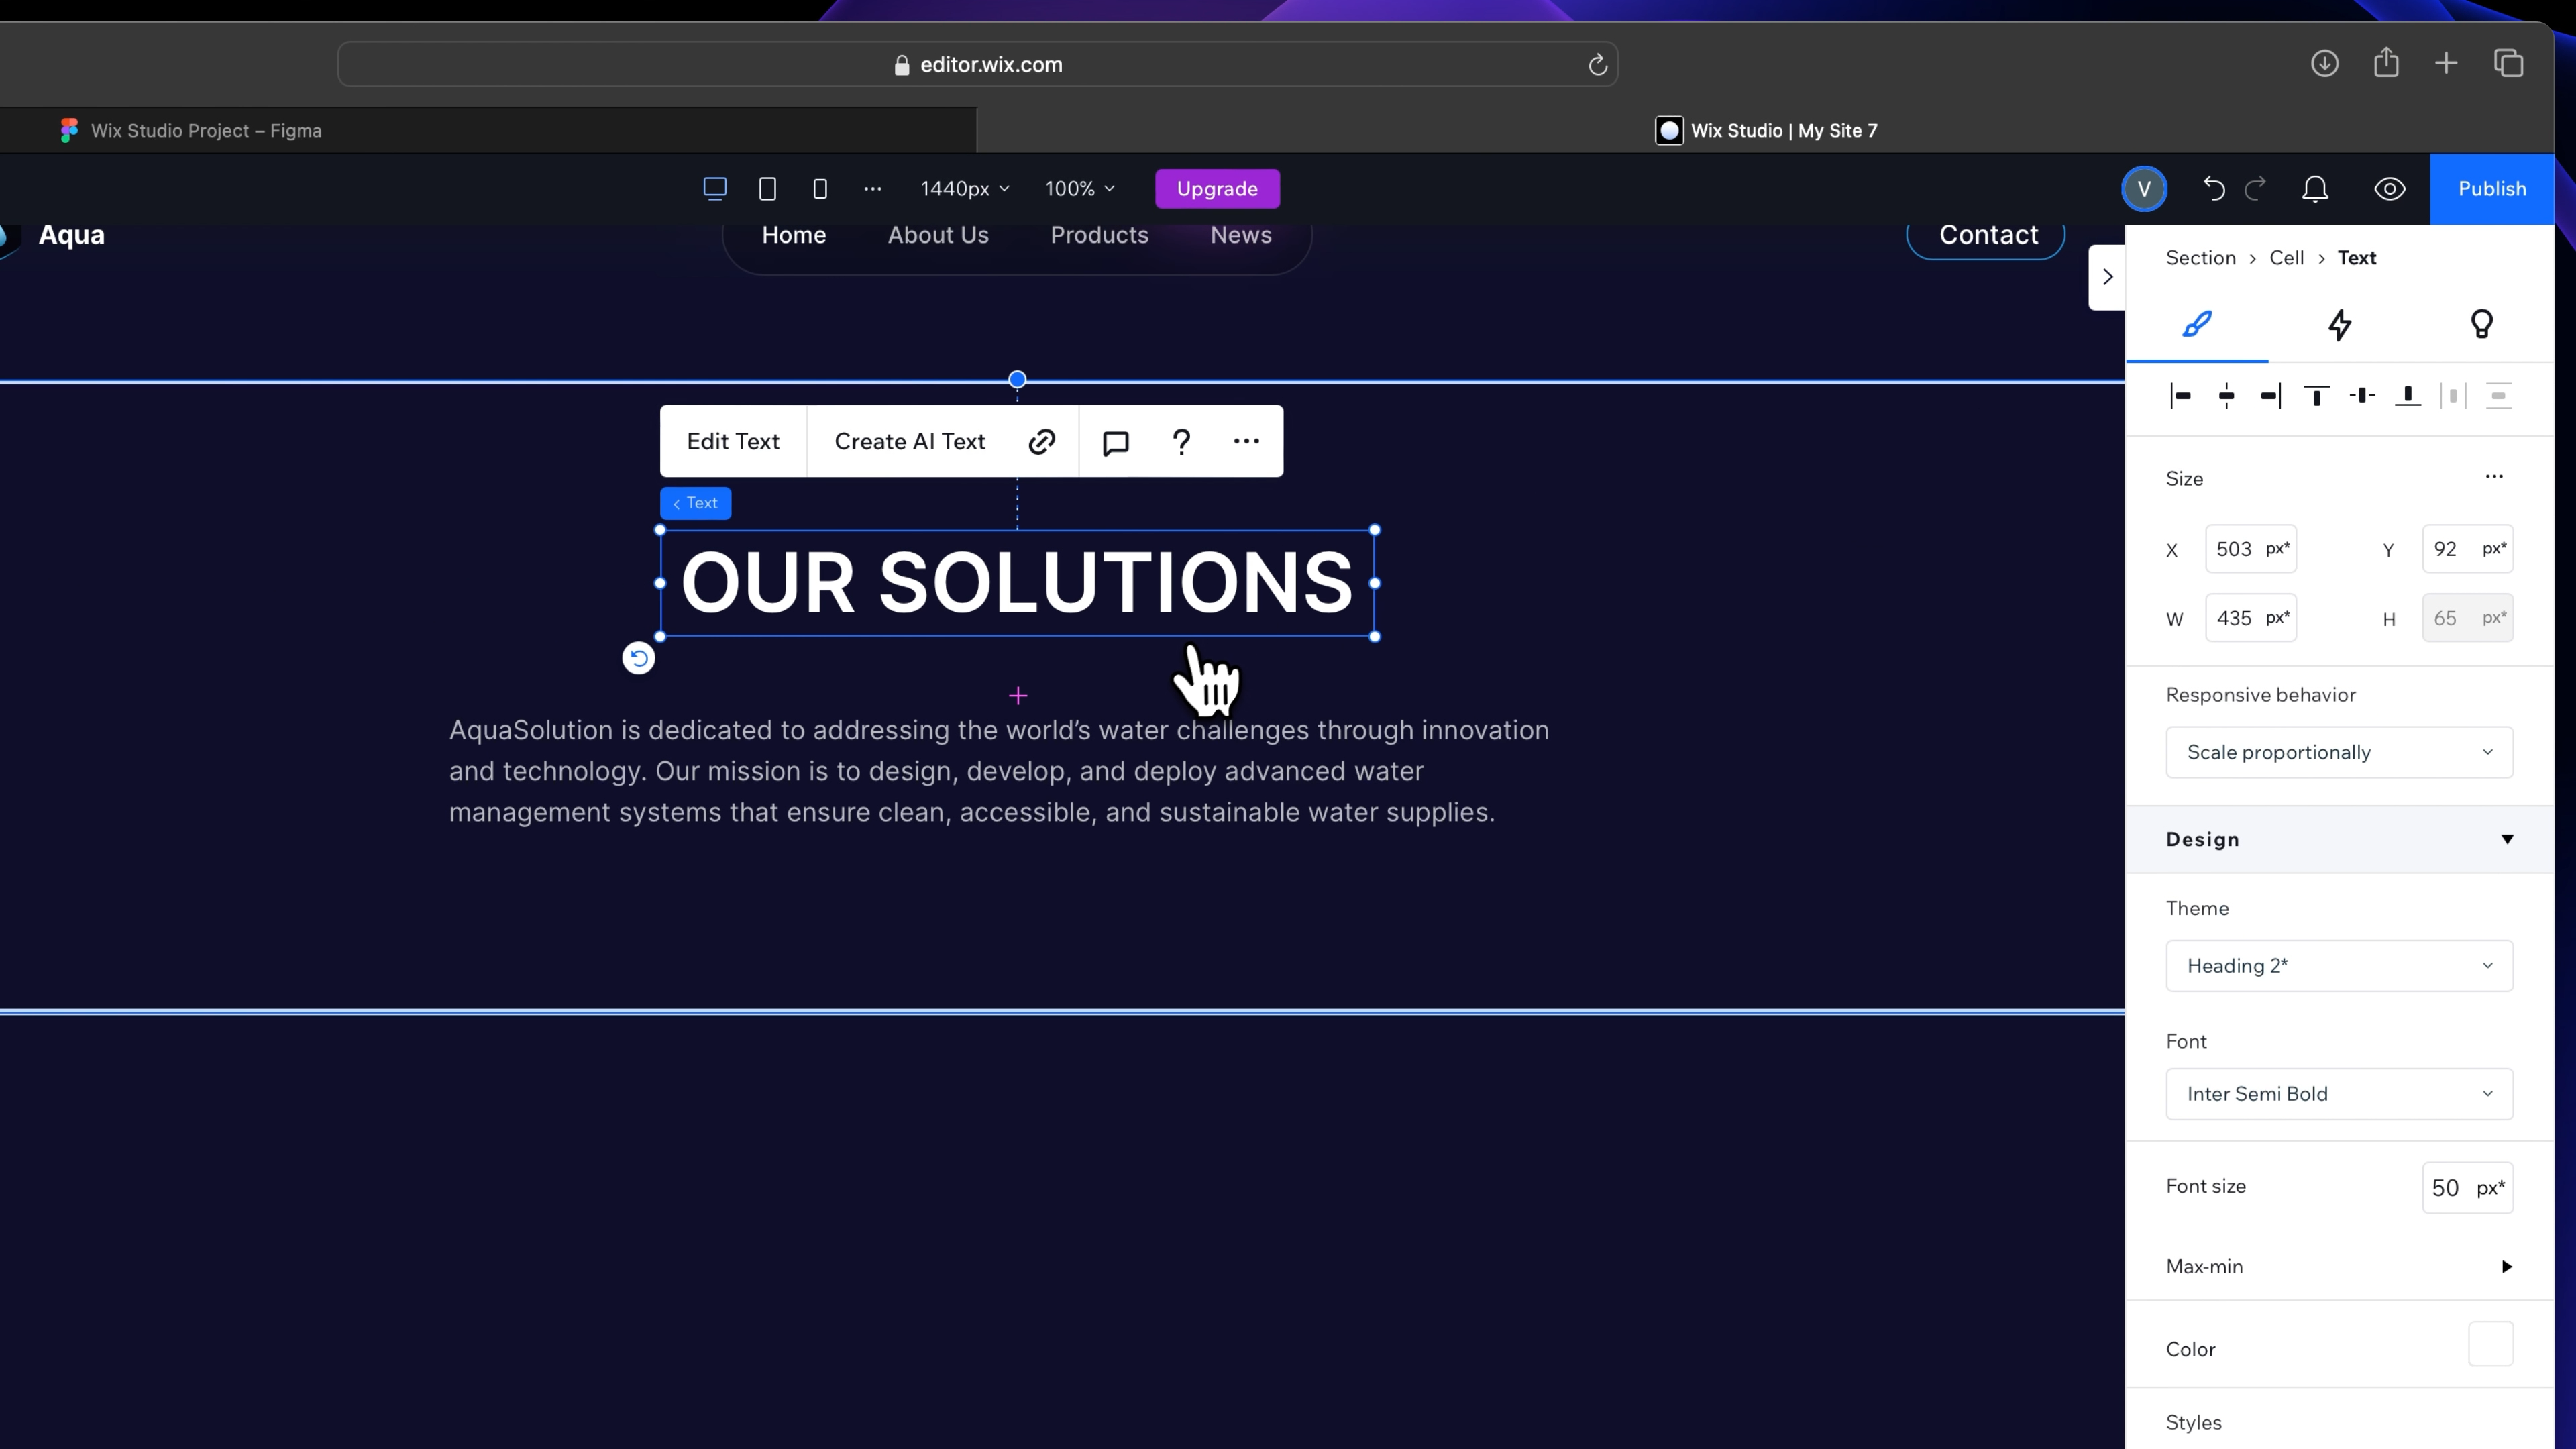
Task: Pick a new text color swatch
Action: (2496, 1345)
